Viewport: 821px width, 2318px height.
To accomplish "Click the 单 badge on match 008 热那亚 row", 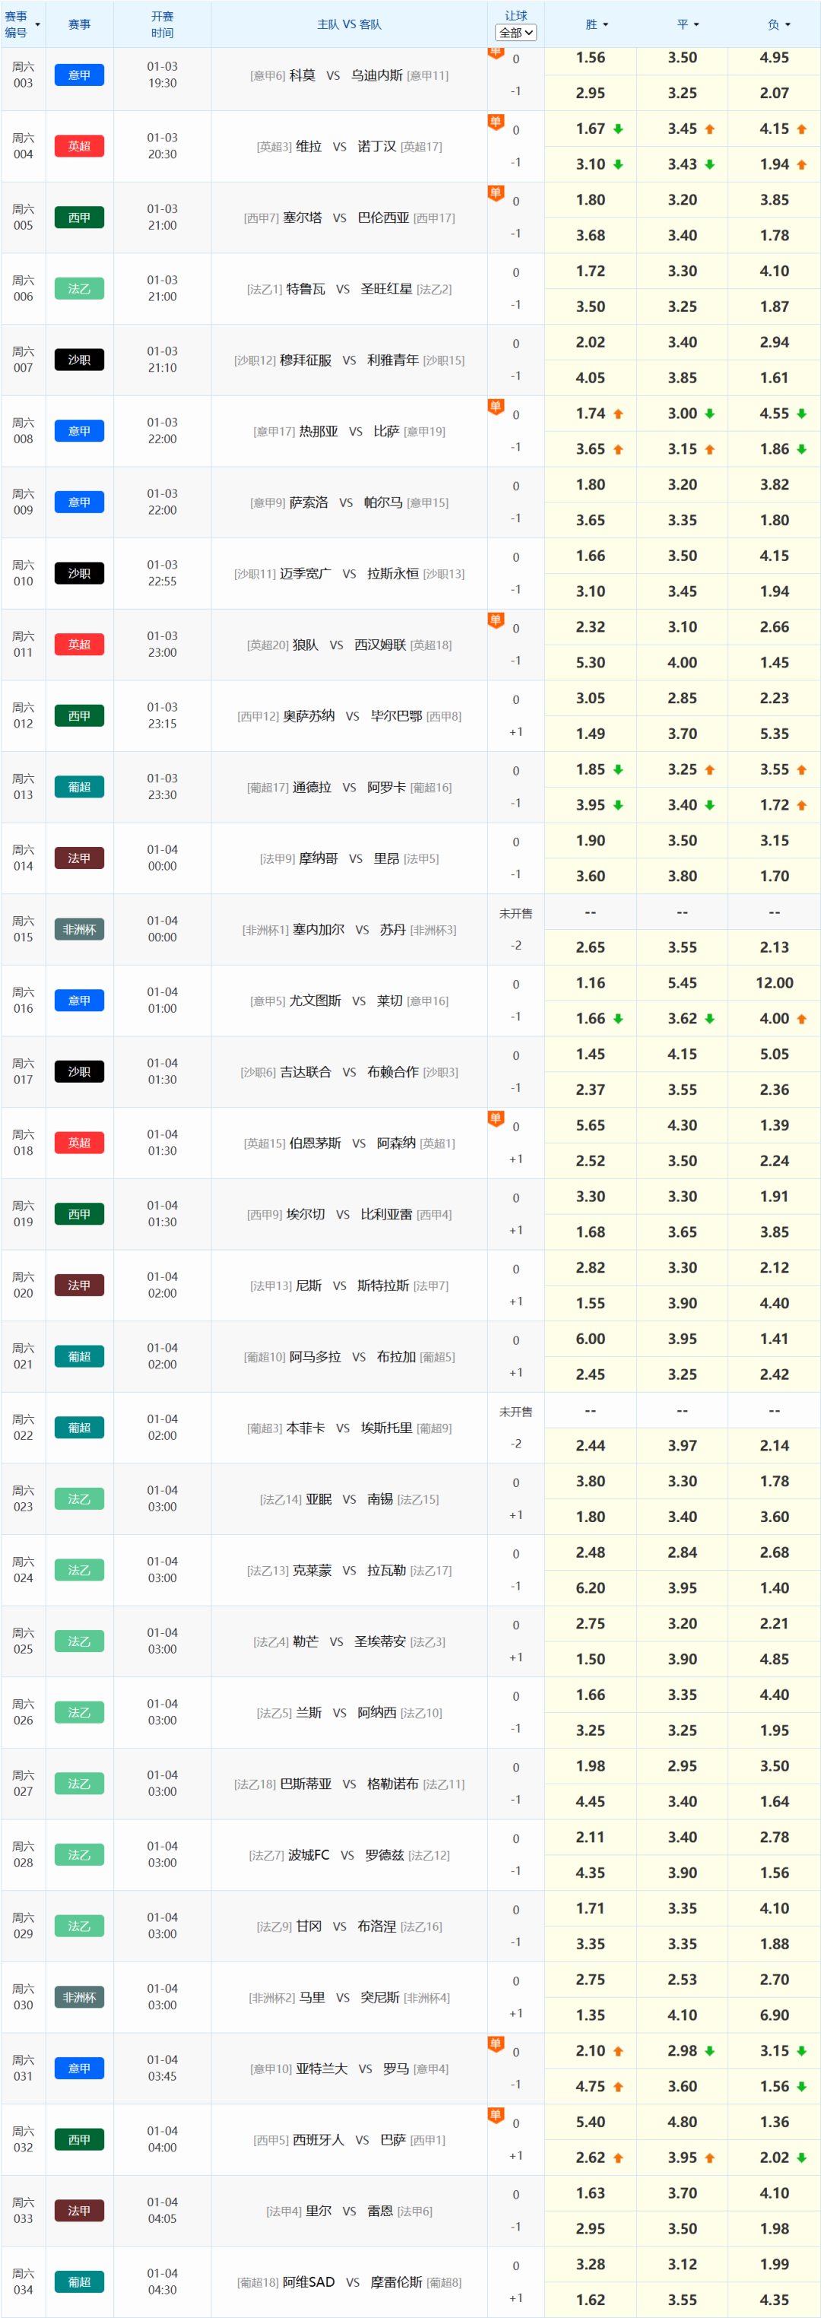I will 495,406.
